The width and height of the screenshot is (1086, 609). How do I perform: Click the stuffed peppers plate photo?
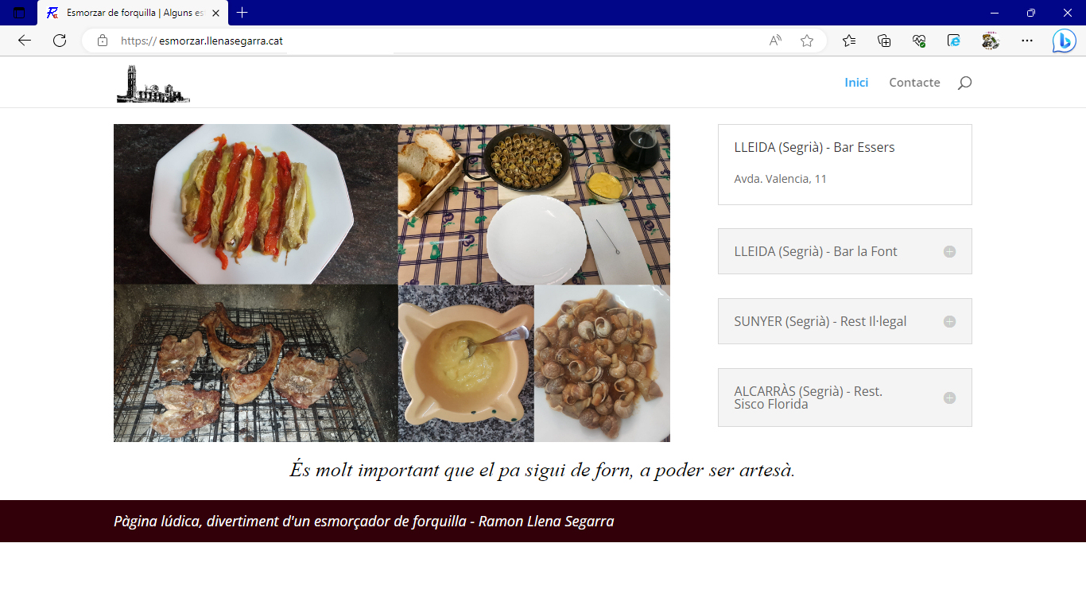tap(256, 204)
